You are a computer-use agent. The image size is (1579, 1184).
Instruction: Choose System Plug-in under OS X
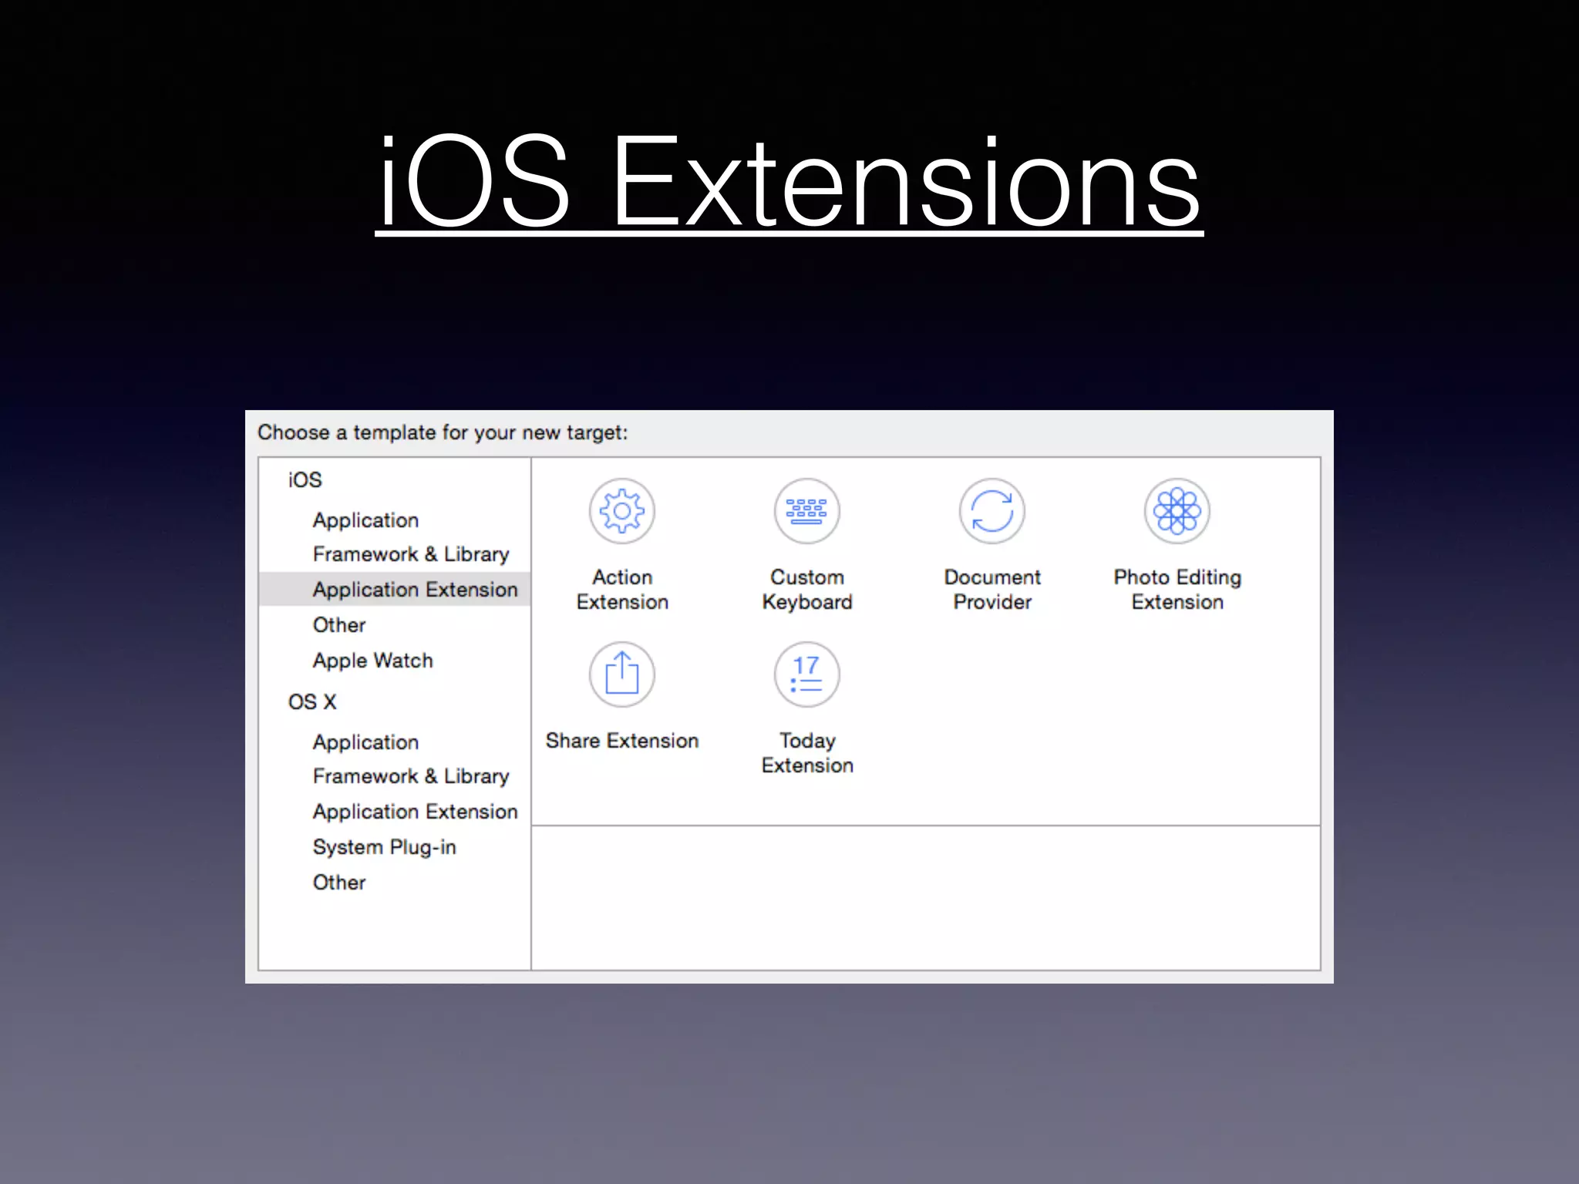384,847
